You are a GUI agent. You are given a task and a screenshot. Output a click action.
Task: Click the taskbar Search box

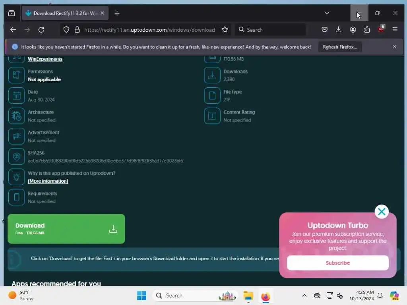coord(195,295)
